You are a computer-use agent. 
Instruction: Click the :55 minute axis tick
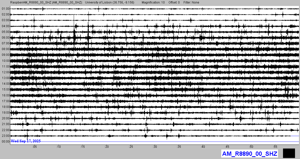click(x=275, y=147)
